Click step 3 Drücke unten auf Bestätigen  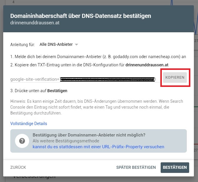(x=39, y=91)
